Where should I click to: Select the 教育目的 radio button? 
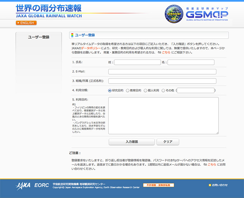pos(127,91)
